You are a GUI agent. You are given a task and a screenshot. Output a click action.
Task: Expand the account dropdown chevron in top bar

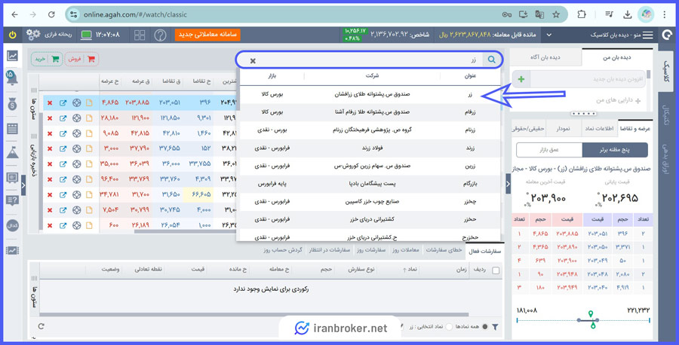click(549, 35)
